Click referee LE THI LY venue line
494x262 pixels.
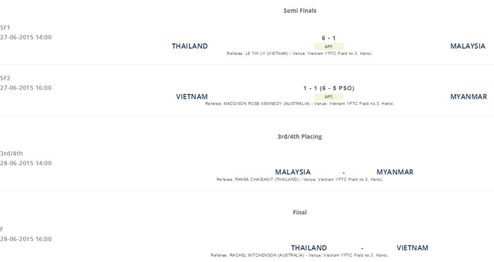(299, 54)
